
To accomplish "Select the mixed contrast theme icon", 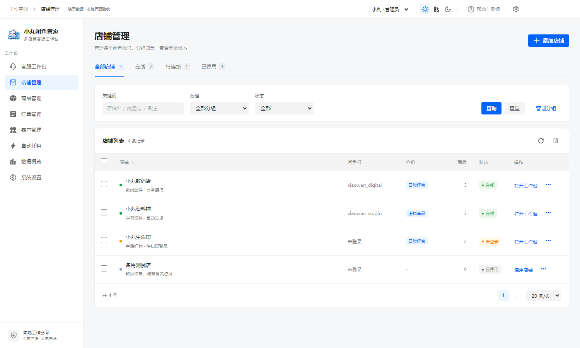I will click(x=437, y=9).
